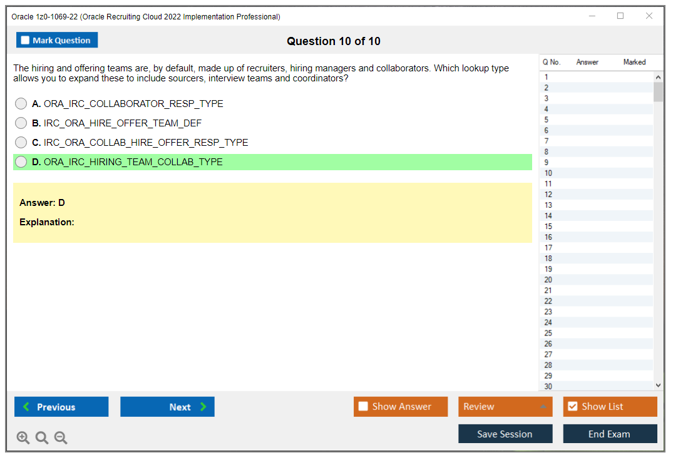
Task: Click the Mark Question flag icon
Action: 24,39
